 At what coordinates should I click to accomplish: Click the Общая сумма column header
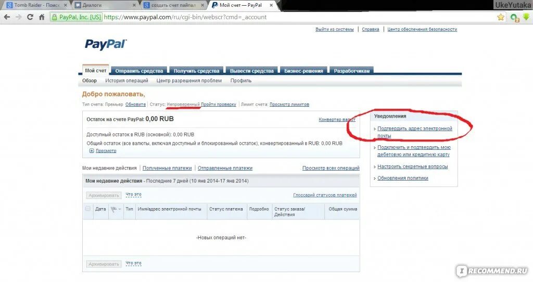pos(342,209)
